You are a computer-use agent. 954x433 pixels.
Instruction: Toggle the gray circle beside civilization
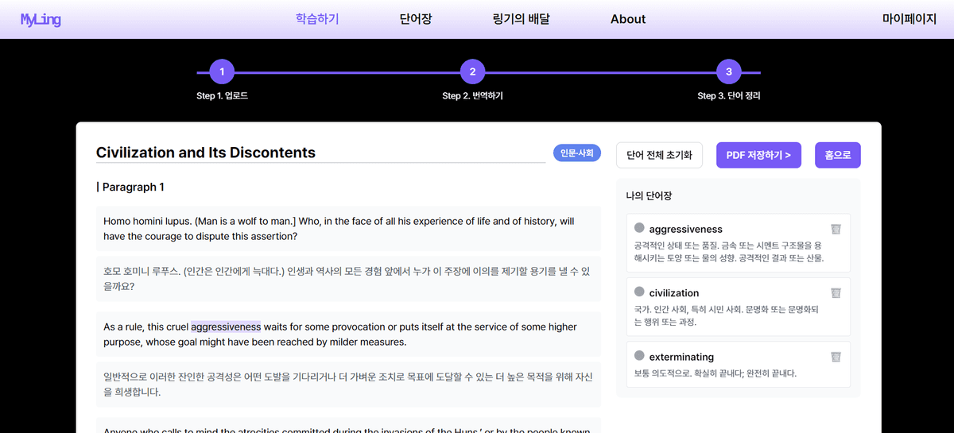point(639,292)
